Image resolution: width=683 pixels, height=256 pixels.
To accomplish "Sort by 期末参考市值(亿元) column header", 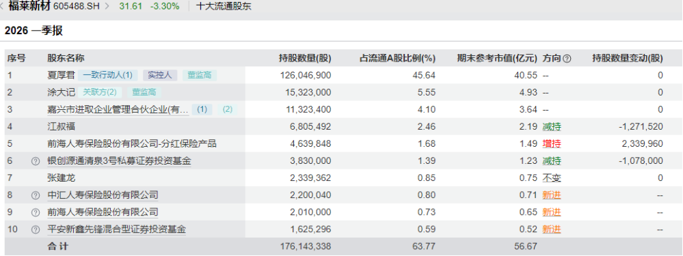I will 498,58.
